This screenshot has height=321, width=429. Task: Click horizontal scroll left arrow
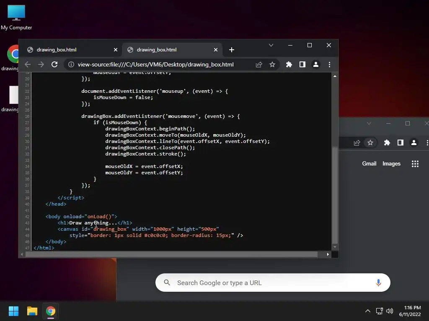(22, 255)
